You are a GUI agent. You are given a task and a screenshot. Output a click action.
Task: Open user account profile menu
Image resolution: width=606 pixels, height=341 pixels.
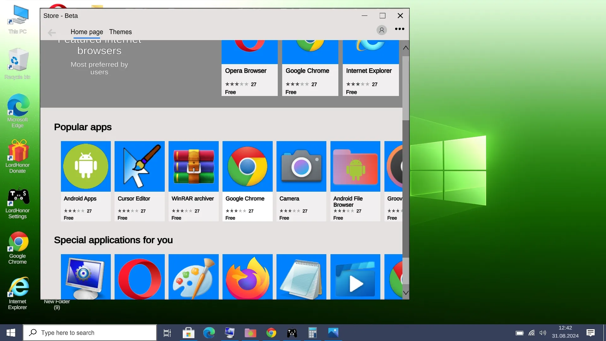[382, 30]
